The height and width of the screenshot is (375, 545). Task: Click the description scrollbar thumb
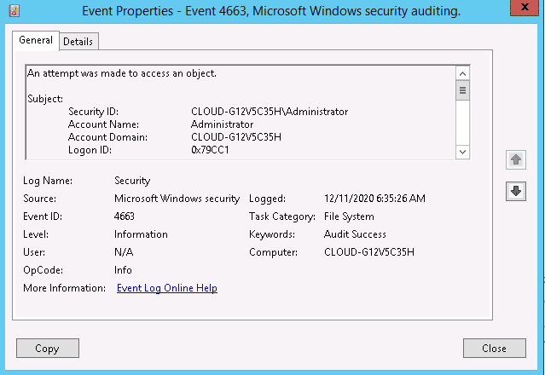(x=462, y=90)
